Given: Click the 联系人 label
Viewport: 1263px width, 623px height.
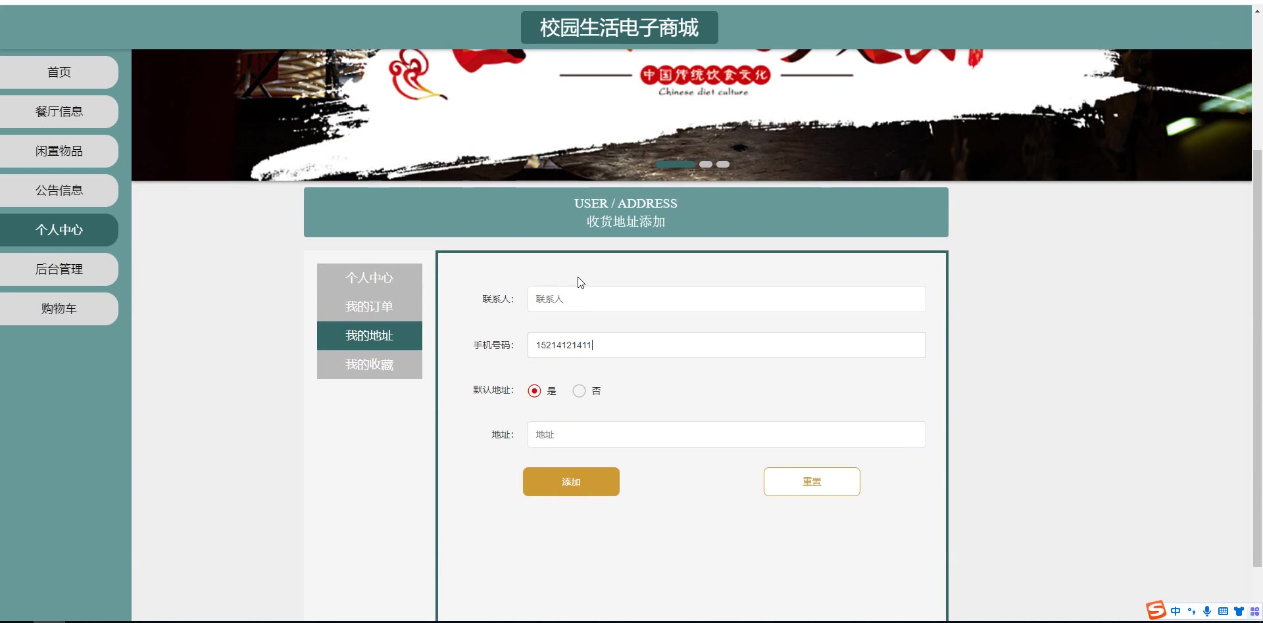Looking at the screenshot, I should (498, 299).
